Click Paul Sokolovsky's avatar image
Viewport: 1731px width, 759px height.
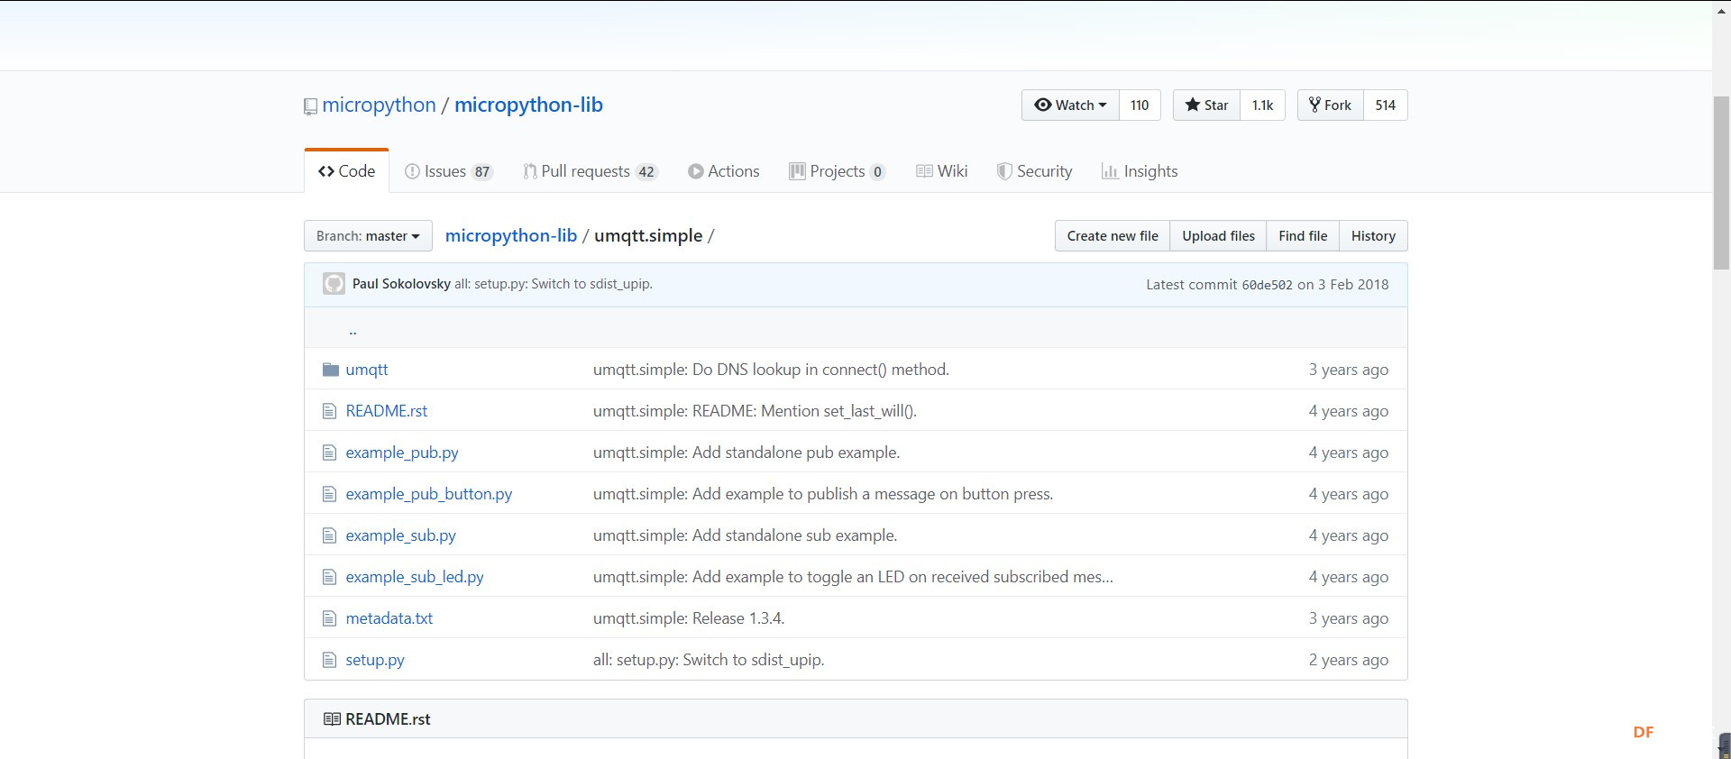tap(334, 284)
